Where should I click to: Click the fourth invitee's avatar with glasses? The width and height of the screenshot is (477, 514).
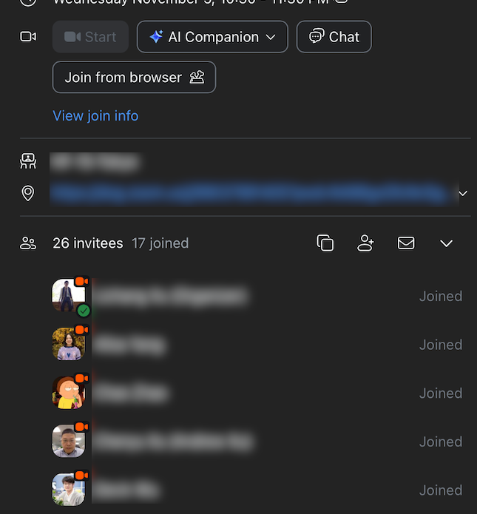[69, 442]
